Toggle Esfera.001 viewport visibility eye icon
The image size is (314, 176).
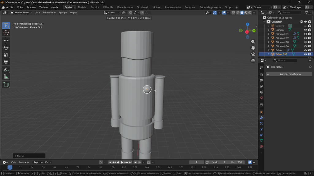tap(305, 54)
